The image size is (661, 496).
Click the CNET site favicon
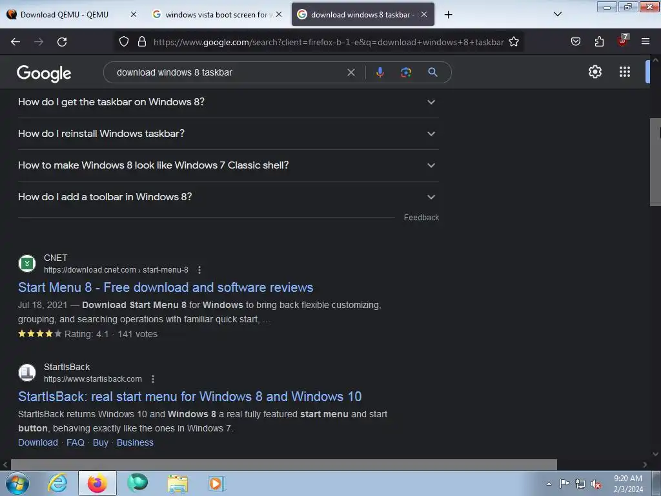pyautogui.click(x=27, y=263)
